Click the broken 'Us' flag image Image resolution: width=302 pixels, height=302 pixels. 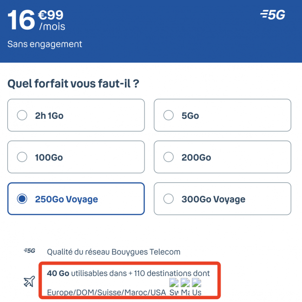coord(197,288)
